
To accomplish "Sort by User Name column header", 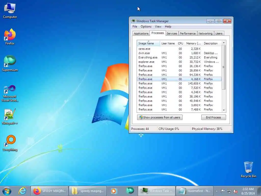I will [x=168, y=43].
